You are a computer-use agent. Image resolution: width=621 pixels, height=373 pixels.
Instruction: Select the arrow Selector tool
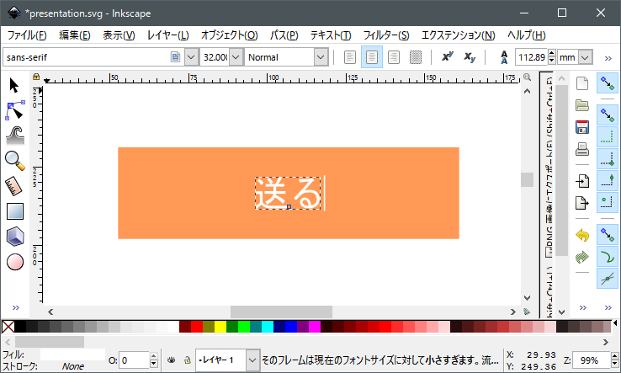coord(14,85)
